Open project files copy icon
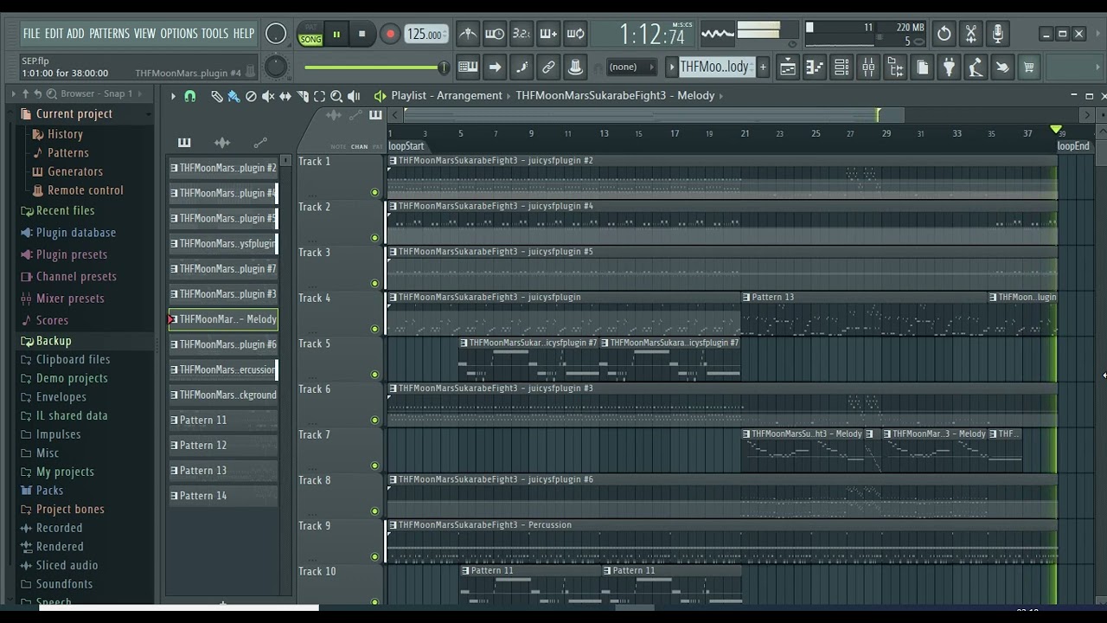This screenshot has width=1107, height=623. tap(922, 67)
